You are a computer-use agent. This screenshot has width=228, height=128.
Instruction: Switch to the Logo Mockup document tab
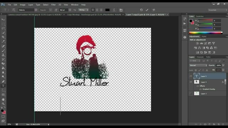(x=94, y=15)
